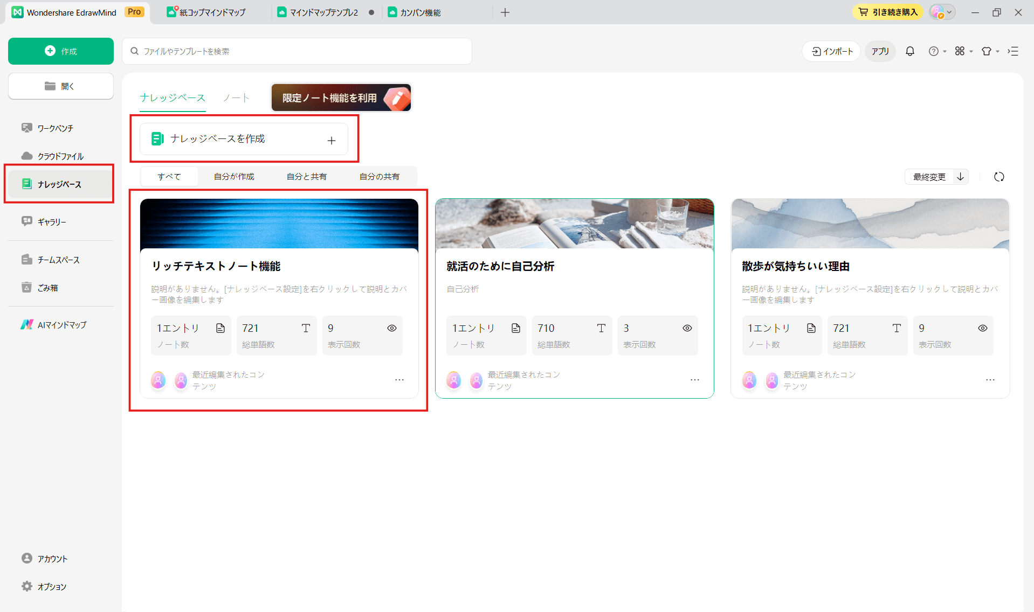Image resolution: width=1034 pixels, height=612 pixels.
Task: Open the apps grid icon in the header
Action: (961, 51)
